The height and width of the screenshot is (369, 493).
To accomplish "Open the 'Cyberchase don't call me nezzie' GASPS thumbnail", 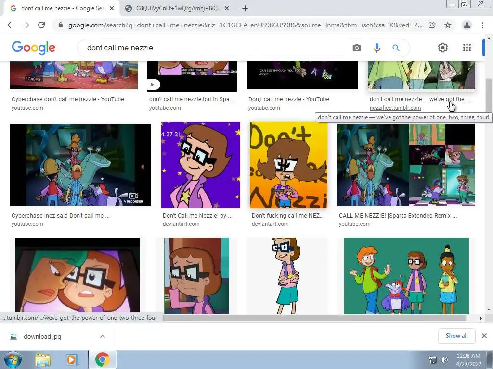I will click(x=74, y=75).
